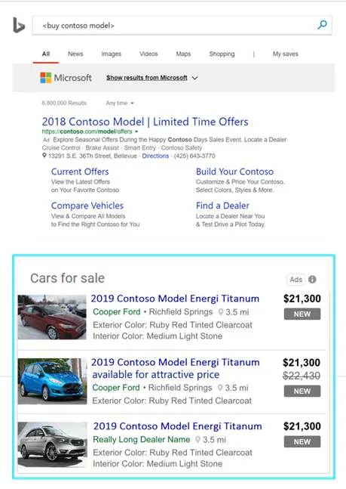Click the Bing logo icon
This screenshot has height=489, width=346.
19,25
